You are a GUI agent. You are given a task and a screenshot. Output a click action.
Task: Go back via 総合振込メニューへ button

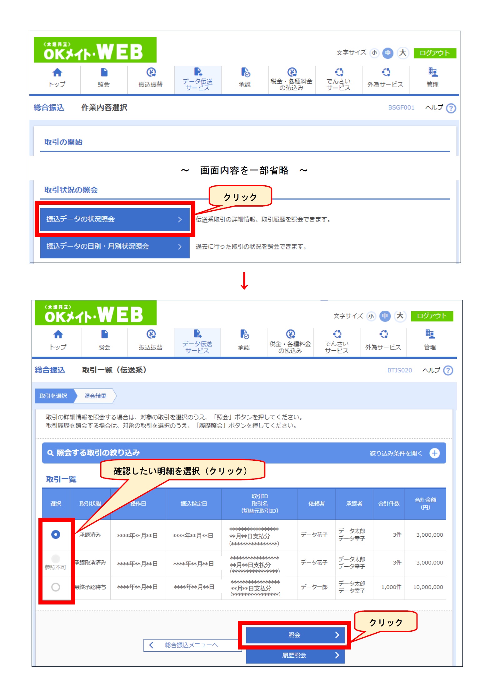[x=191, y=645]
